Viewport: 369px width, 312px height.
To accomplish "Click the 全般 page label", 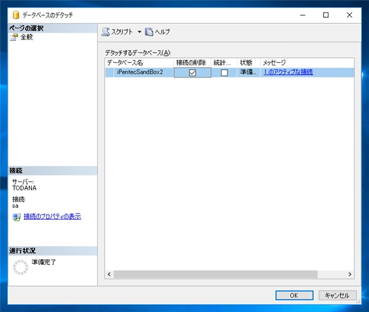I will click(26, 37).
